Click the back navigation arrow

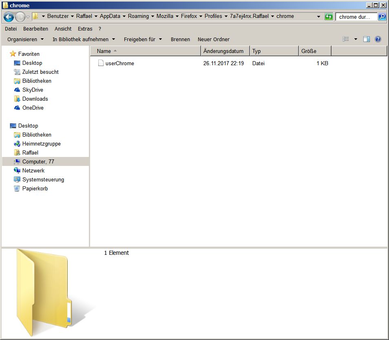coord(9,17)
